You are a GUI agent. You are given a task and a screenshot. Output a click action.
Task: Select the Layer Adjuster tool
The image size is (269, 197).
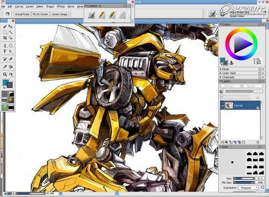click(11, 26)
